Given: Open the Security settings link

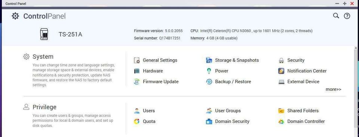Looking at the screenshot, I should pyautogui.click(x=296, y=60).
